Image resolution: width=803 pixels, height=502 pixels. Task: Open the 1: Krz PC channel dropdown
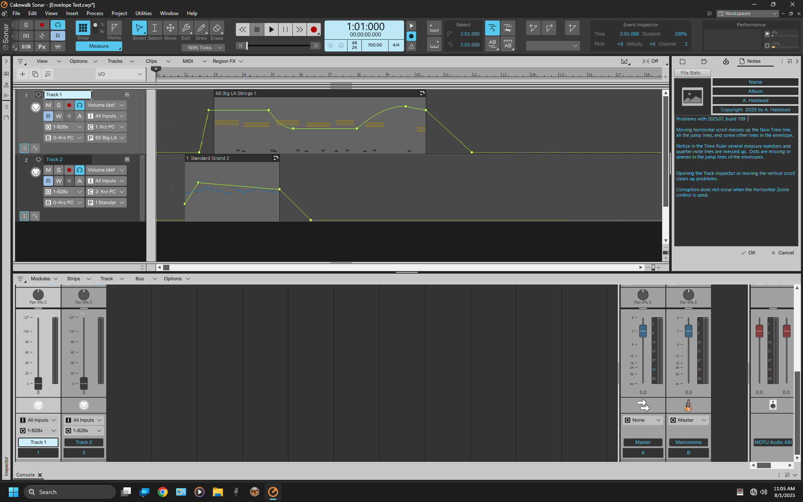click(106, 127)
